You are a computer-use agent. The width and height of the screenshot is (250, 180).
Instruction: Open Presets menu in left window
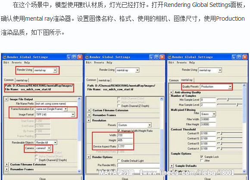[x=16, y=62]
